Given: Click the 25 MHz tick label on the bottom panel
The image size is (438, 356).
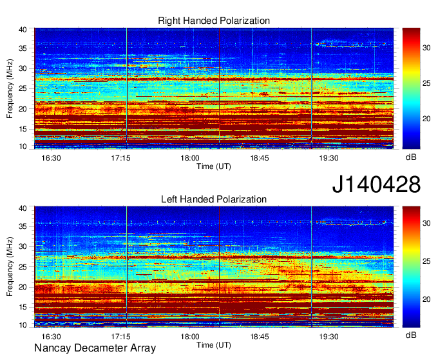Looking at the screenshot, I should click(23, 267).
